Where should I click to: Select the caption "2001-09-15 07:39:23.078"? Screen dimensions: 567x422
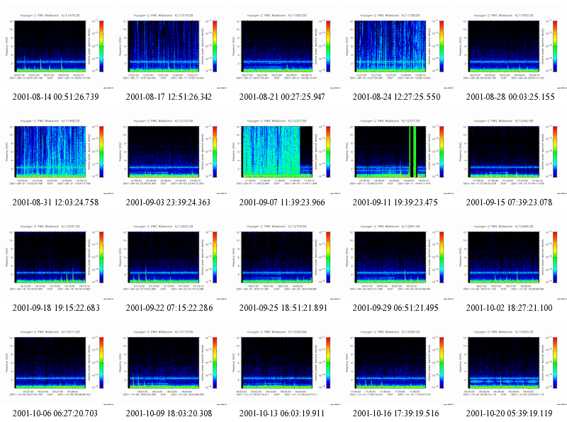[x=509, y=203]
